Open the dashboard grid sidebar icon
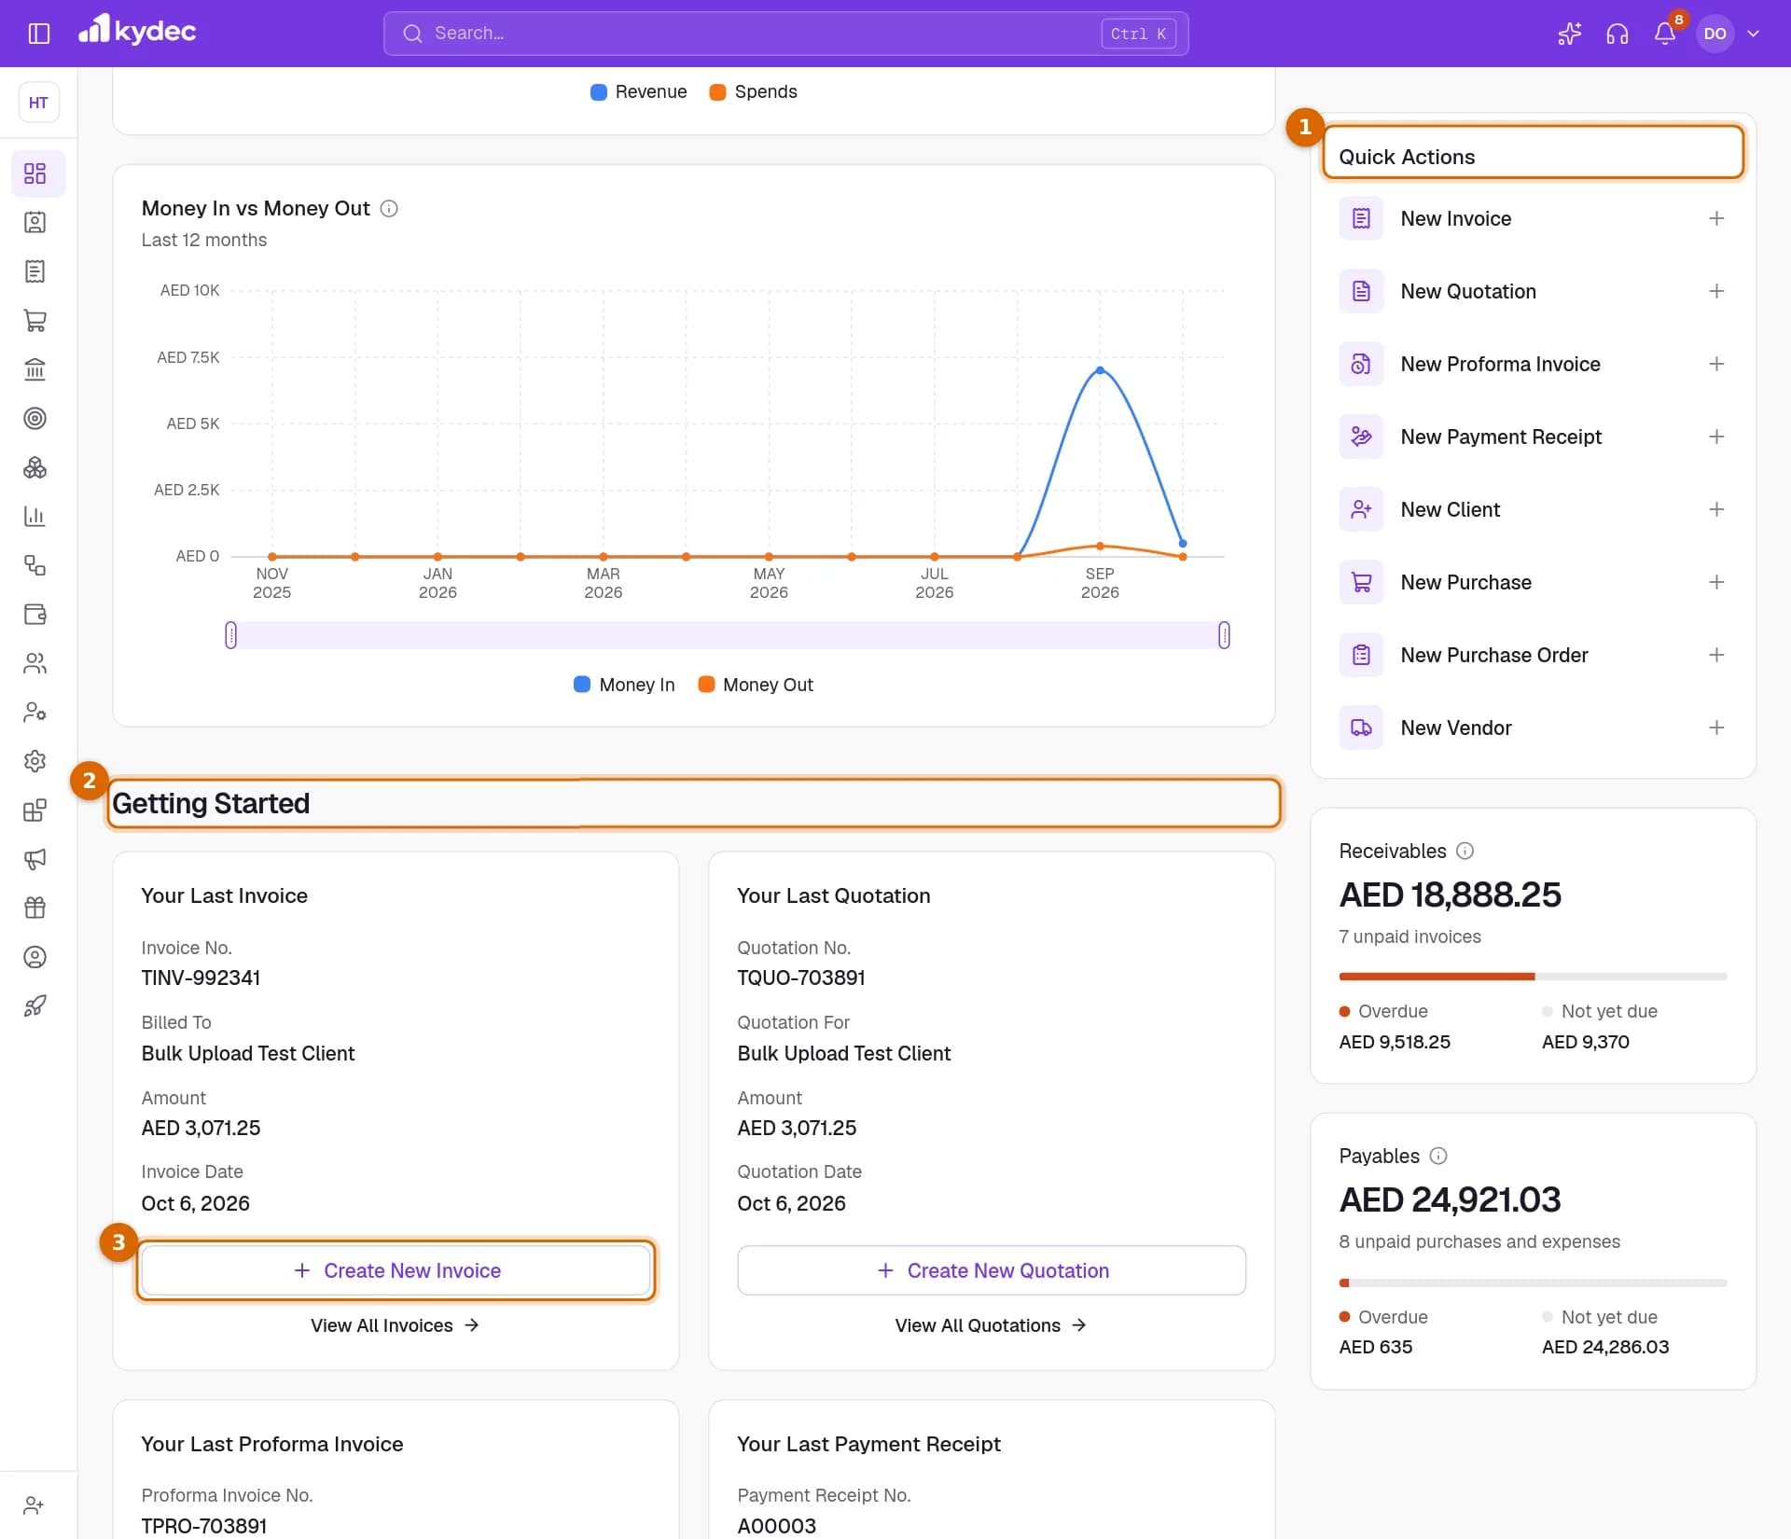 coord(35,173)
